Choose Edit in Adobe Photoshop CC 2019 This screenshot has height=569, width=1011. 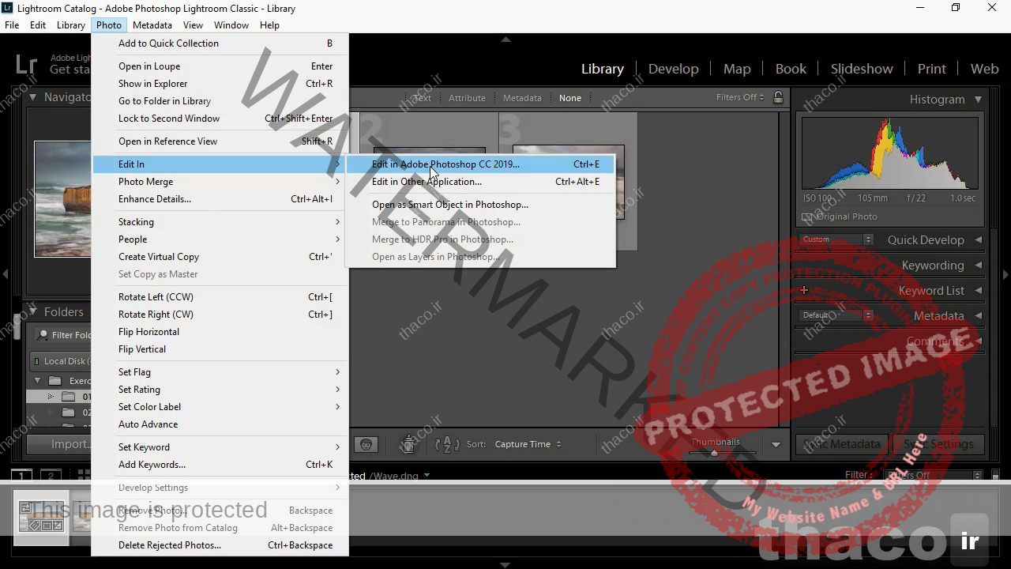(x=480, y=164)
